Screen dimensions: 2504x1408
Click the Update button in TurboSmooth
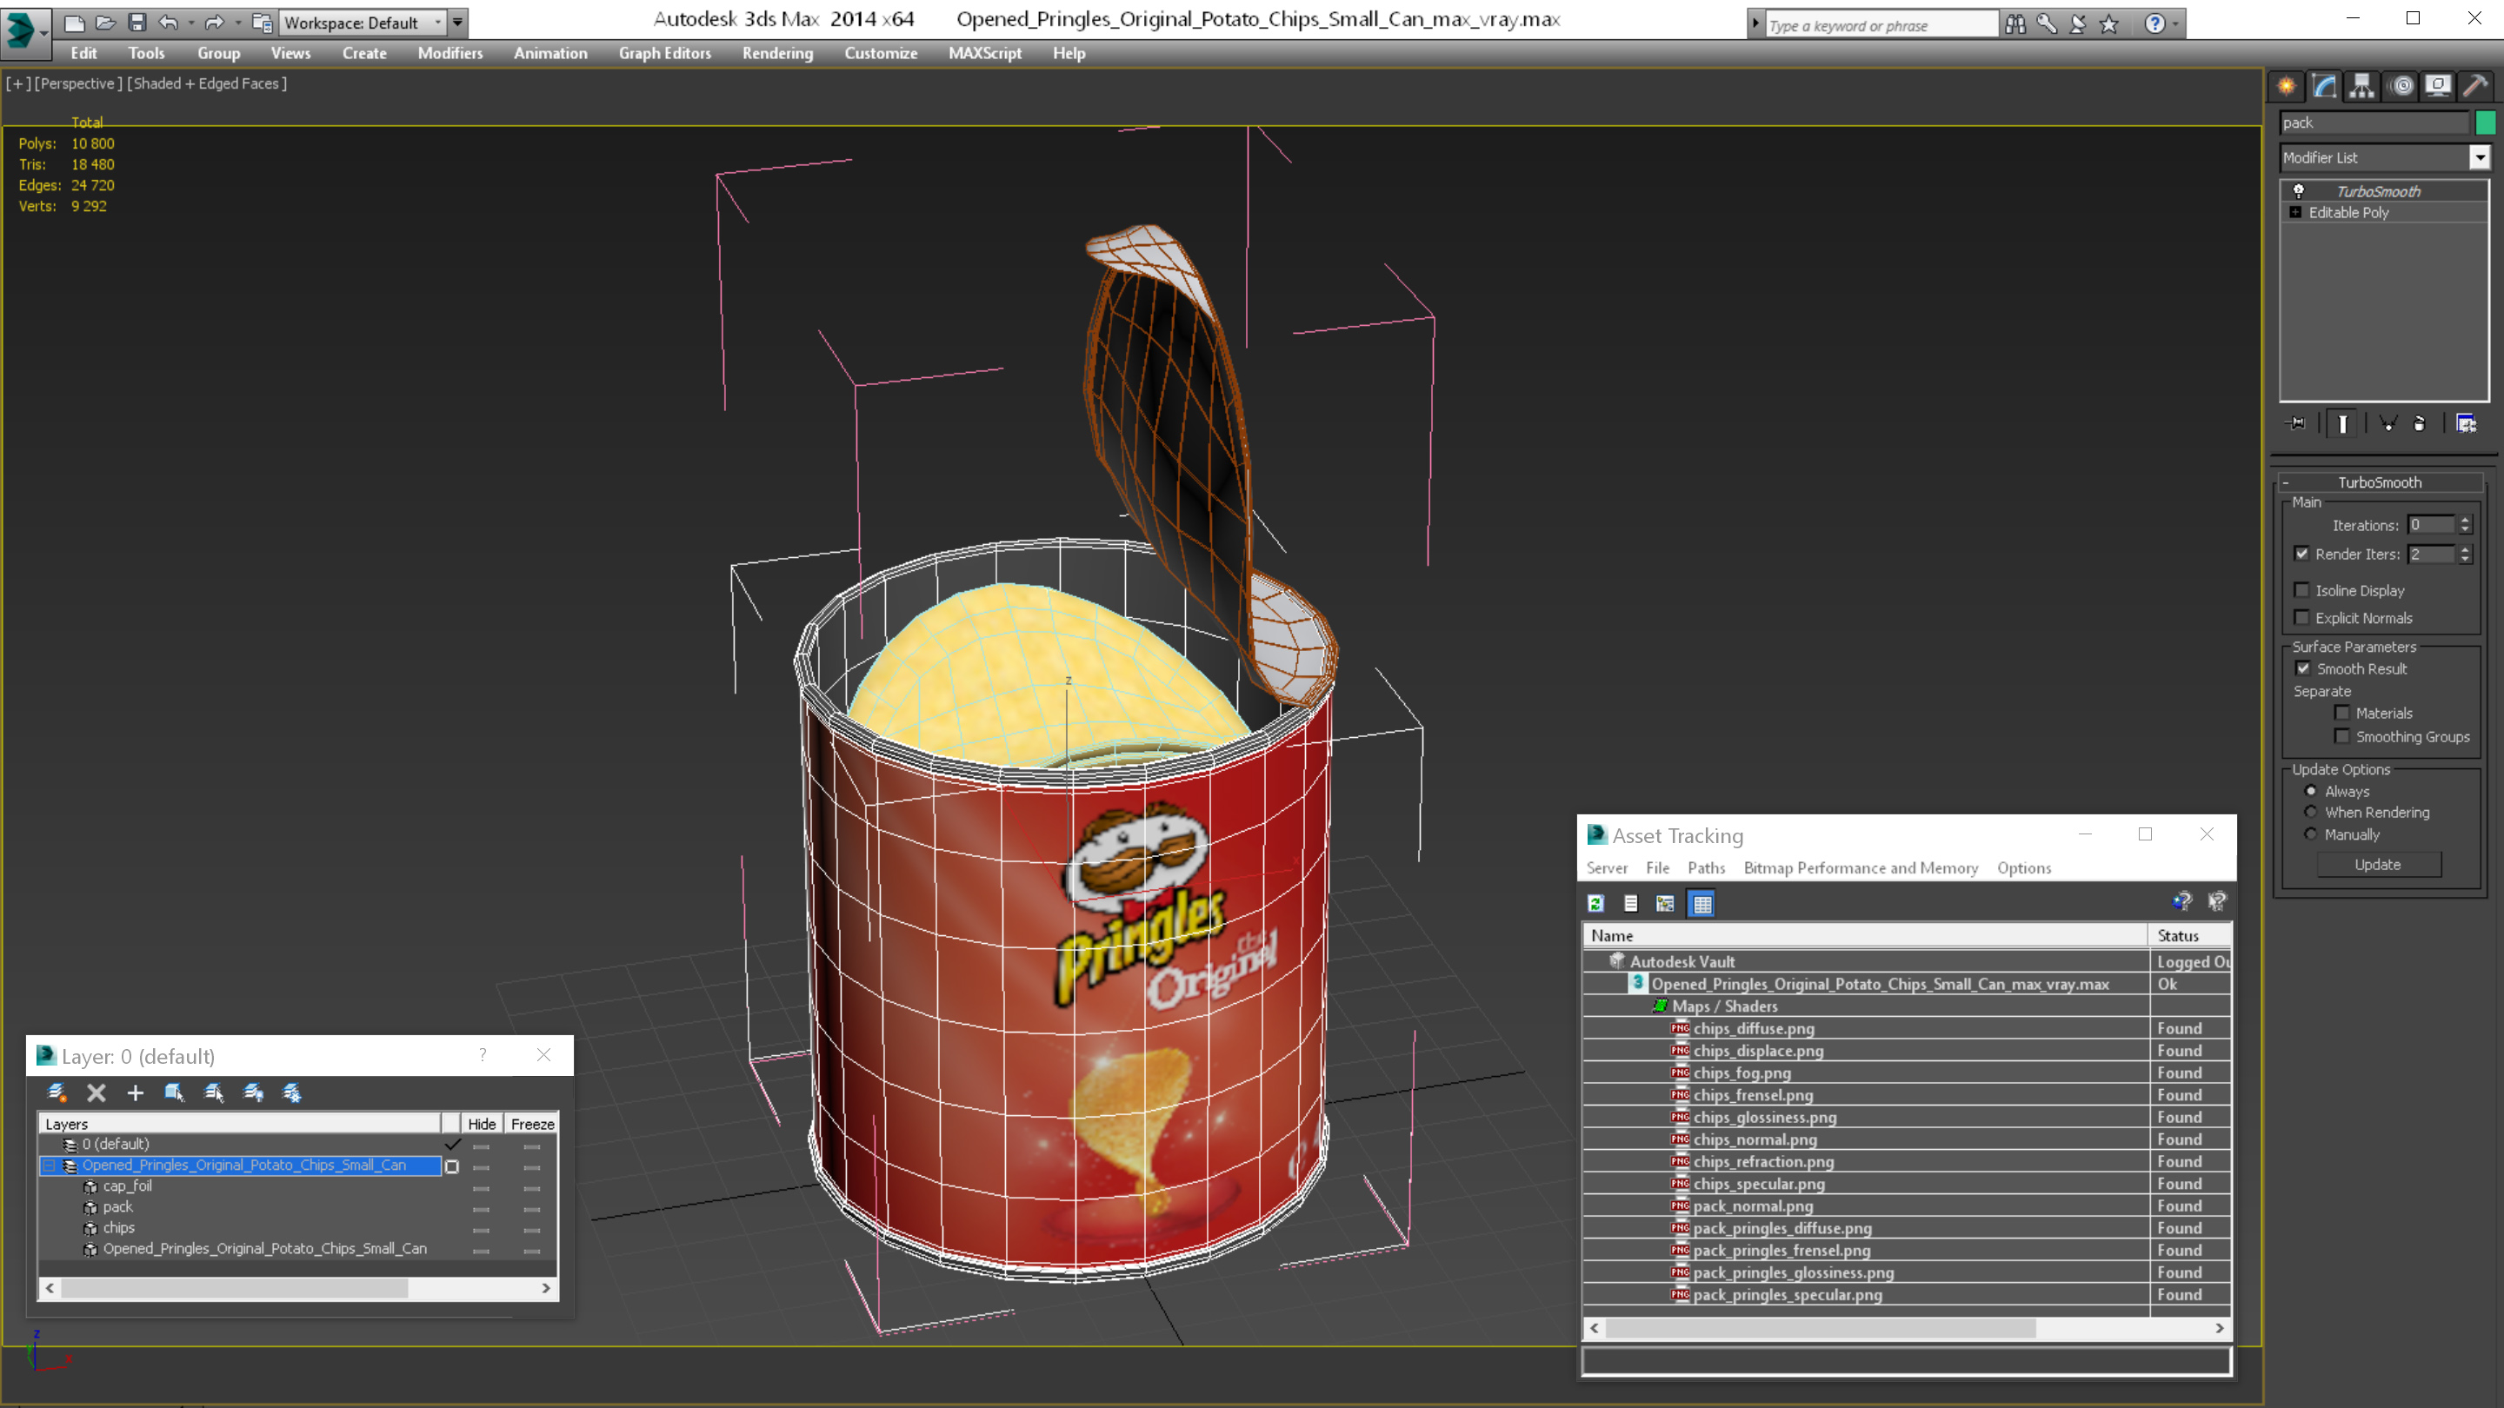(x=2378, y=865)
